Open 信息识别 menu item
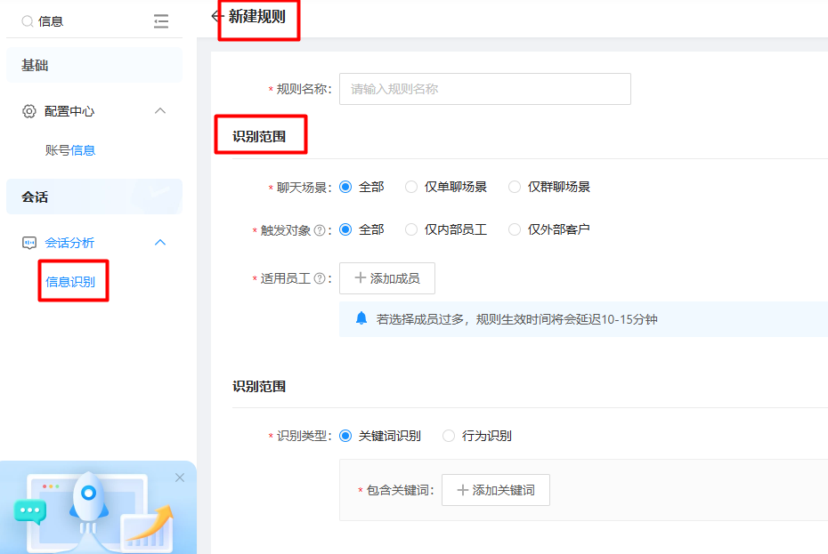Screen dimensions: 828x554 coord(70,282)
